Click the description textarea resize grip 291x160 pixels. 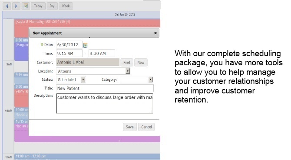pos(151,112)
